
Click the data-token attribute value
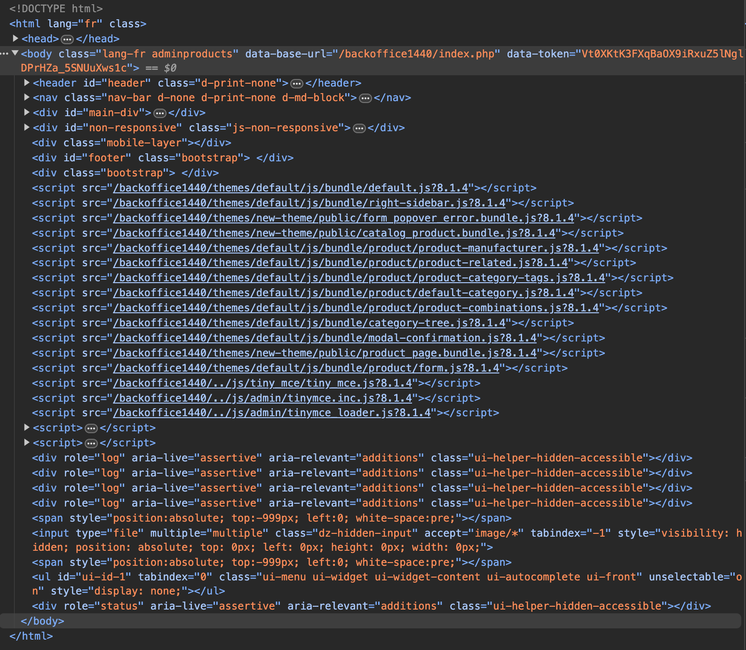(381, 61)
